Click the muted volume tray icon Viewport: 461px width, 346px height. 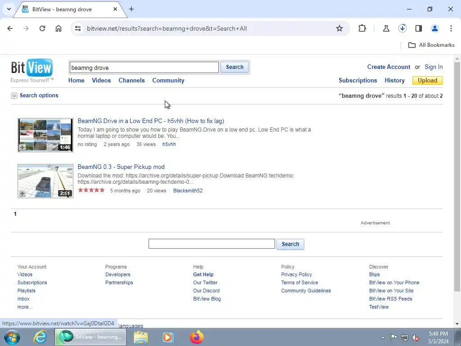coord(416,337)
